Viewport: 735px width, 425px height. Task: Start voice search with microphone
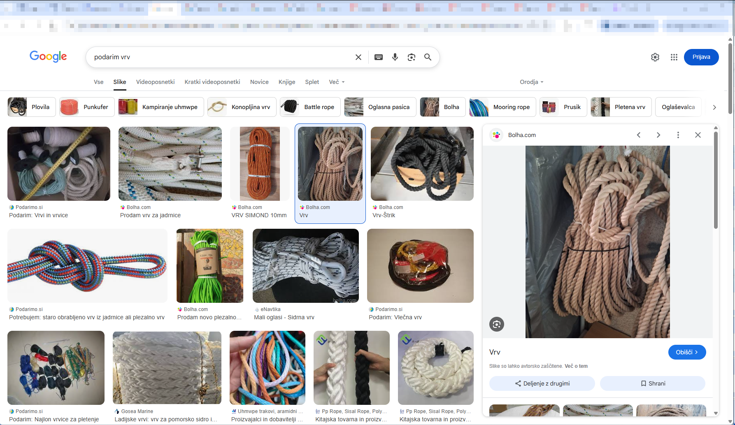point(395,57)
